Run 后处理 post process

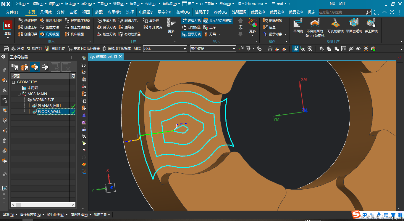(x=151, y=20)
